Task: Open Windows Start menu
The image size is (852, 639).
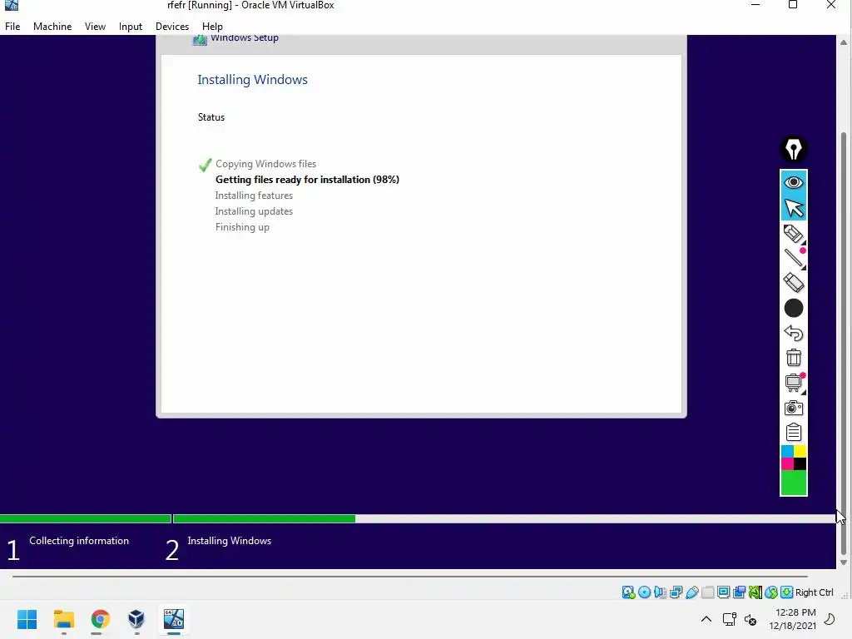Action: coord(27,619)
